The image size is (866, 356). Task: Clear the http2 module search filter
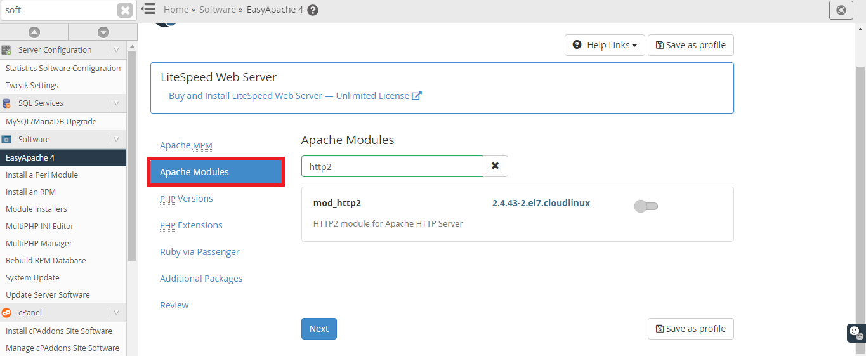pos(495,166)
